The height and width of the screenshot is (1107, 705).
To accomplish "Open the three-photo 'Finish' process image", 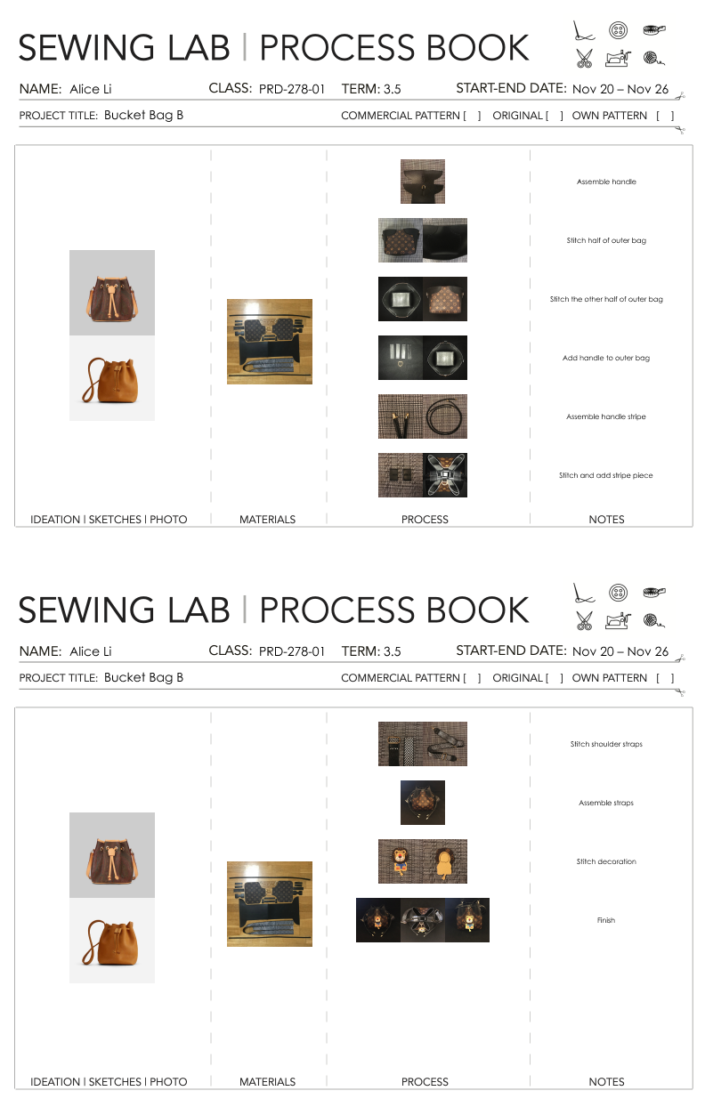I will pos(423,920).
